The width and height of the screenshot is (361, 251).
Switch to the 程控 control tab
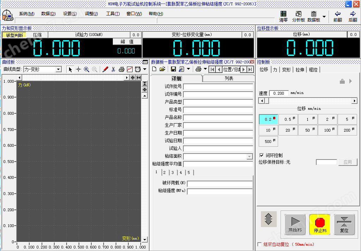(x=313, y=70)
